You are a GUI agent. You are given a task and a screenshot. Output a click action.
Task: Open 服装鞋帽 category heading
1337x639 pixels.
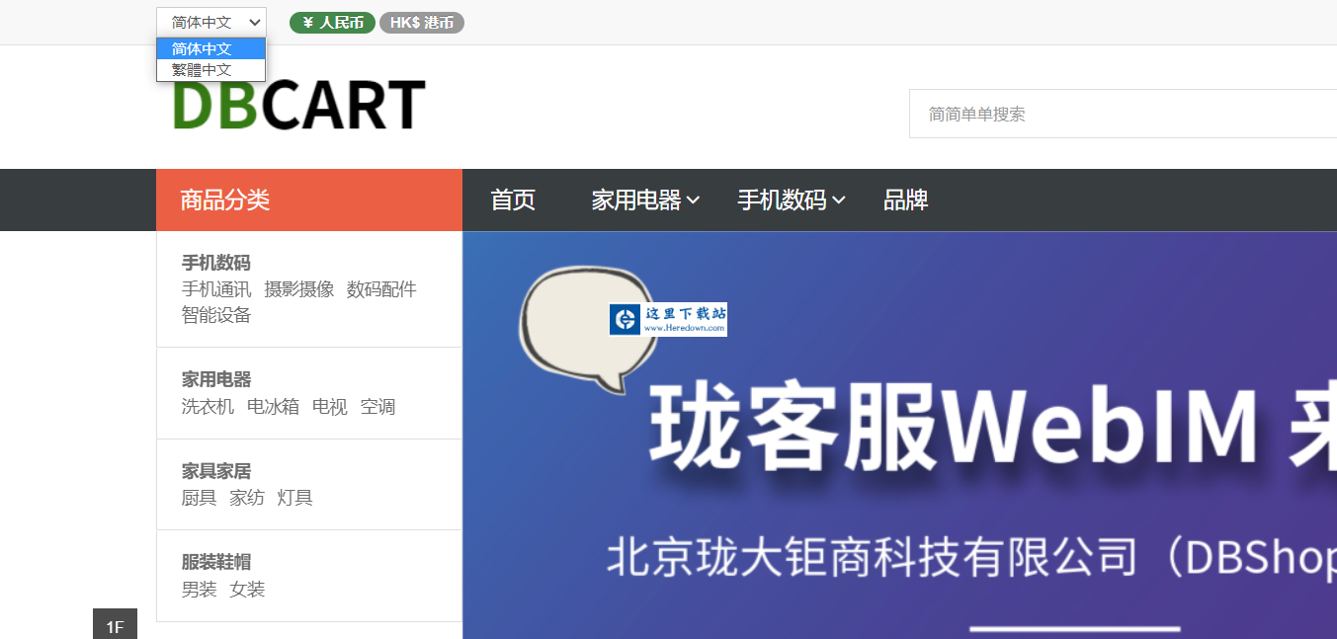[215, 562]
